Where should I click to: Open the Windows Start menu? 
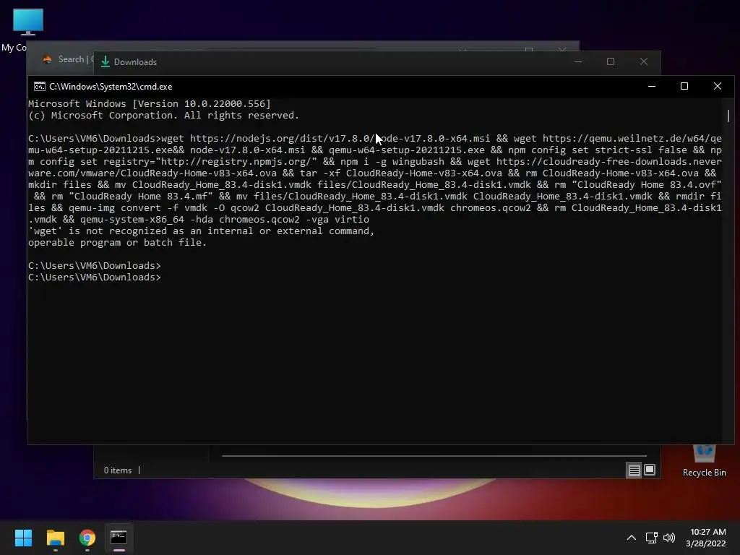coord(23,538)
